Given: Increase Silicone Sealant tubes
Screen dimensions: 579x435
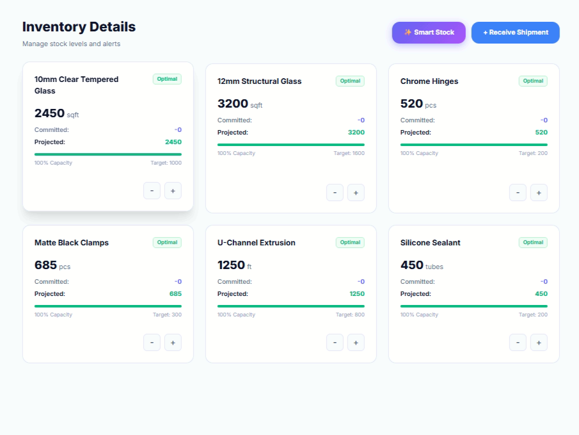Looking at the screenshot, I should point(539,343).
